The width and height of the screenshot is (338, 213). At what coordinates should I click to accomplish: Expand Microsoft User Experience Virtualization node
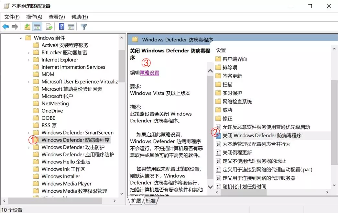click(28, 82)
